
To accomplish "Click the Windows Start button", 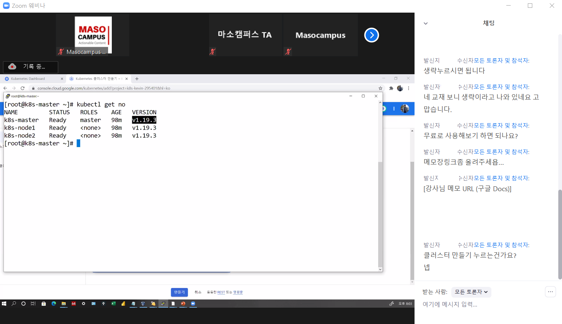I will pyautogui.click(x=4, y=304).
